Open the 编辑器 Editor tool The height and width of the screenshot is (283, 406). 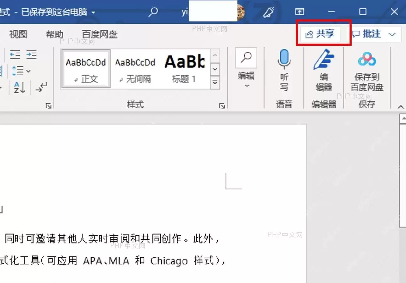click(x=324, y=70)
